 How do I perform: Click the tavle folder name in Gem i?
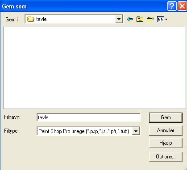[x=42, y=19]
